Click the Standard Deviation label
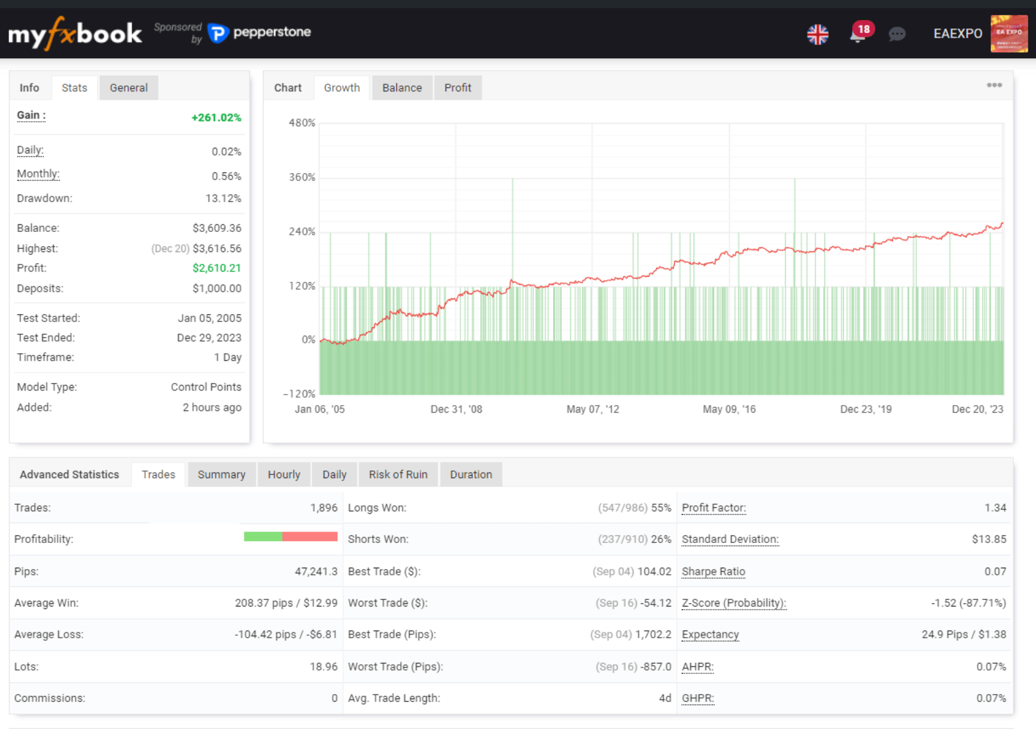This screenshot has height=729, width=1036. (730, 539)
